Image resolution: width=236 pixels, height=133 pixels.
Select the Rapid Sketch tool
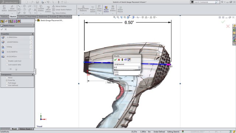point(106,9)
